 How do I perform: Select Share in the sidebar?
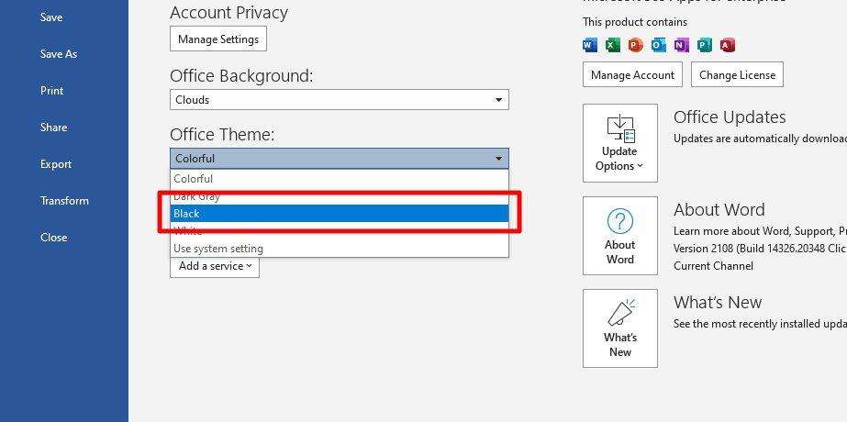53,128
